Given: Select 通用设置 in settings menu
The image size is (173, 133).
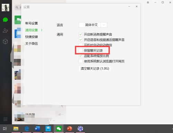Looking at the screenshot, I should [31, 30].
